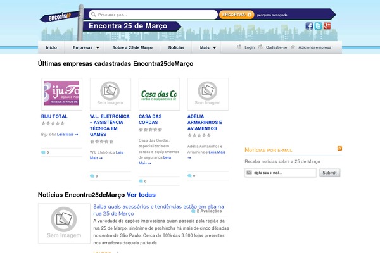Click Leia Mais under W.L. Eletrônica description
The width and height of the screenshot is (380, 253).
tap(106, 155)
